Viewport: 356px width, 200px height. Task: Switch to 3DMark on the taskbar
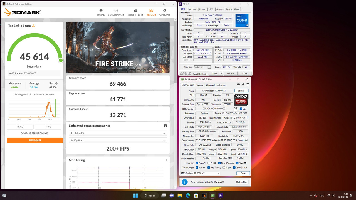[204, 196]
